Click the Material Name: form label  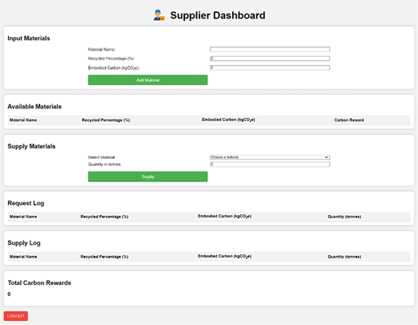tap(101, 50)
